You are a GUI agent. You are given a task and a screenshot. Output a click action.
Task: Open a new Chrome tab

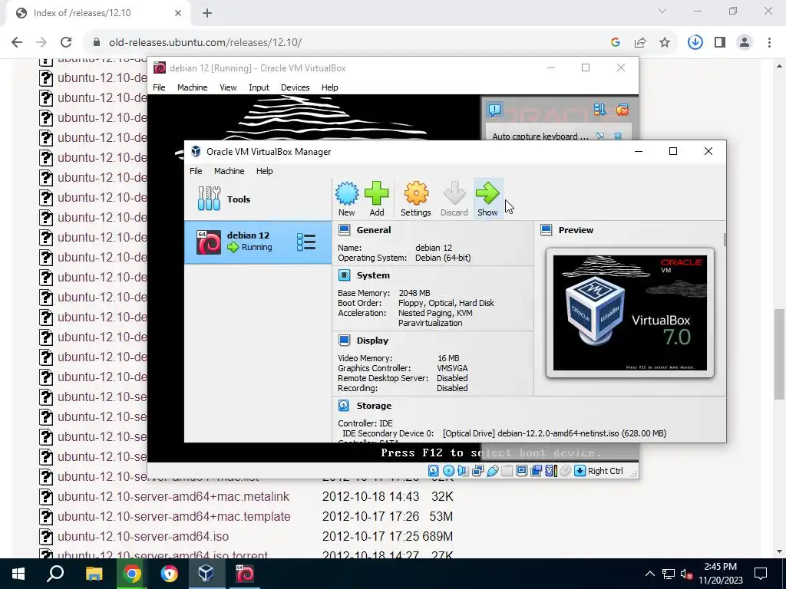pos(207,13)
